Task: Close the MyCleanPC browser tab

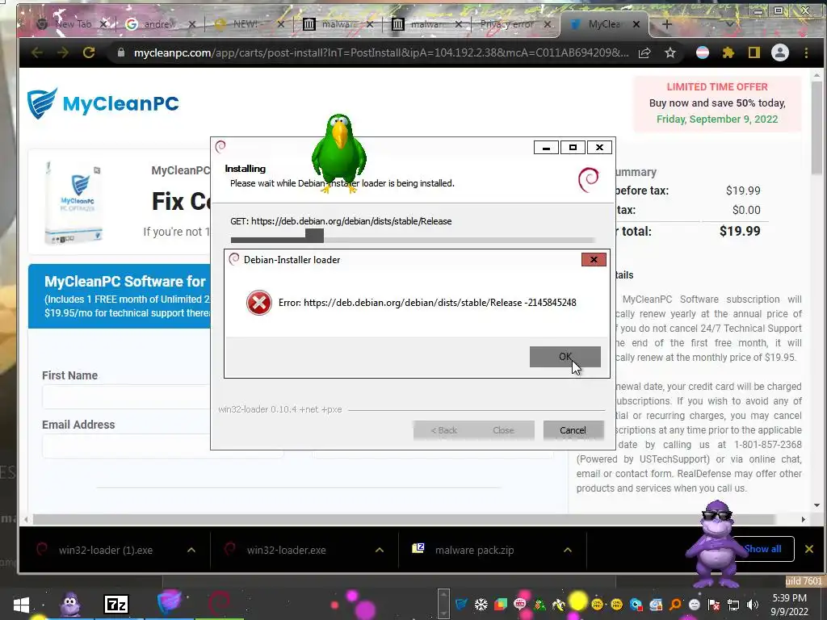Action: 636,24
